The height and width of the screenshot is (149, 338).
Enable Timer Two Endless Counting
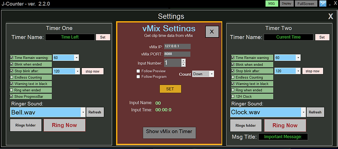233,77
